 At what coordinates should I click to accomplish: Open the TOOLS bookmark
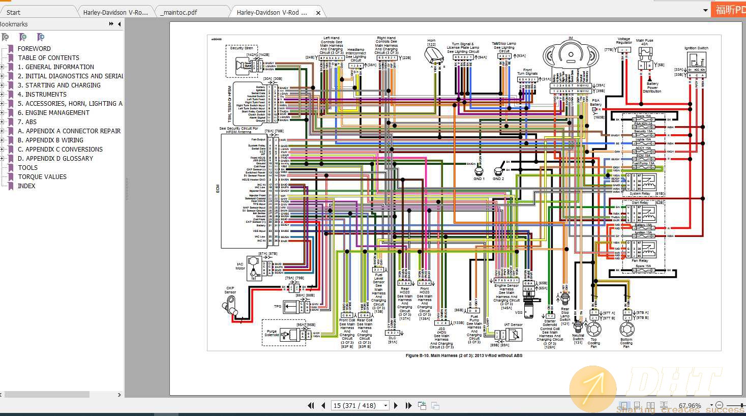(27, 168)
